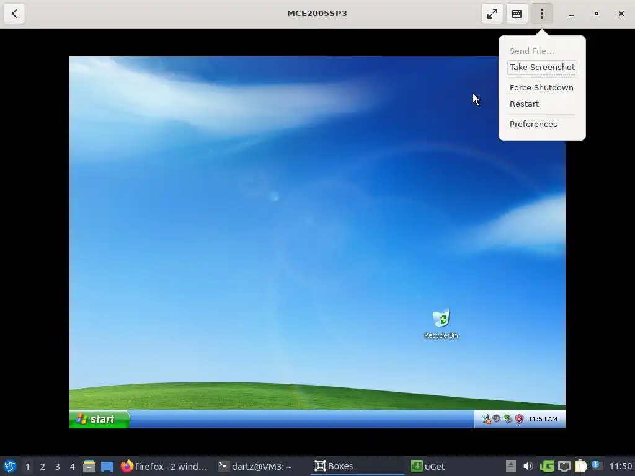Viewport: 635px width, 476px height.
Task: Maximize the MCE2005SP3 Boxes window
Action: click(596, 14)
